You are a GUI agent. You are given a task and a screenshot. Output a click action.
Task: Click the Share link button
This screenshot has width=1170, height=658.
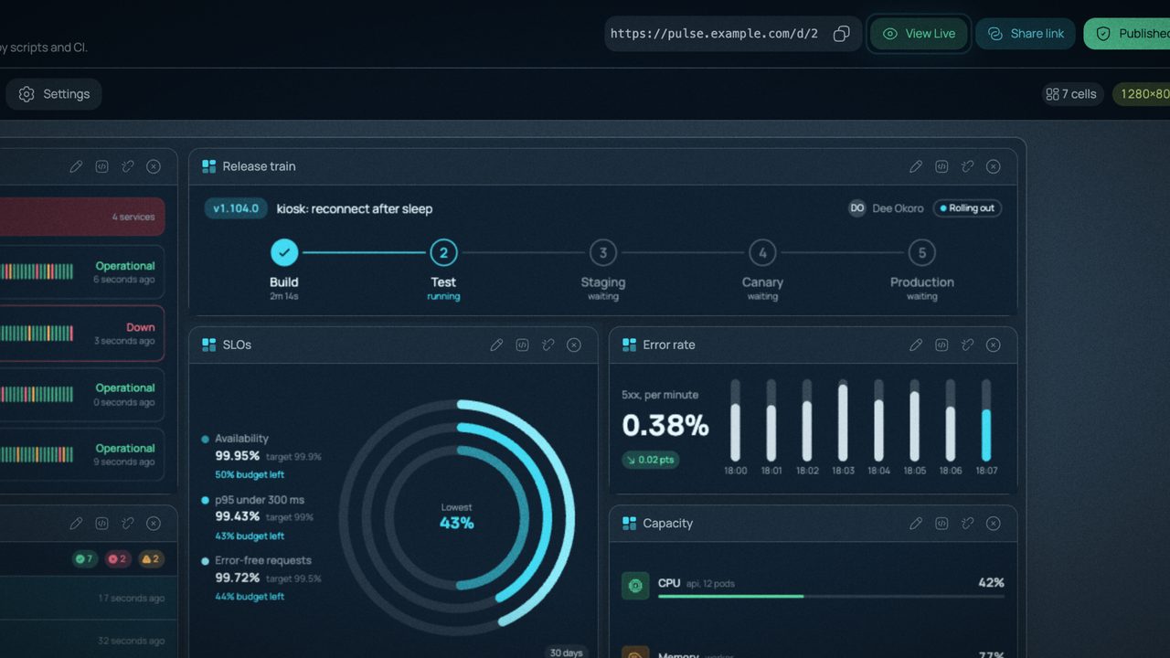1026,34
